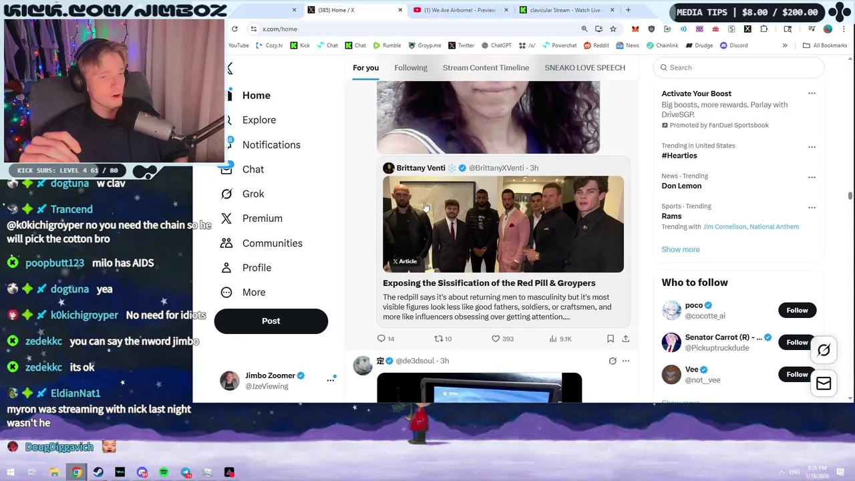Click Show more under trends
The image size is (855, 481).
(681, 249)
